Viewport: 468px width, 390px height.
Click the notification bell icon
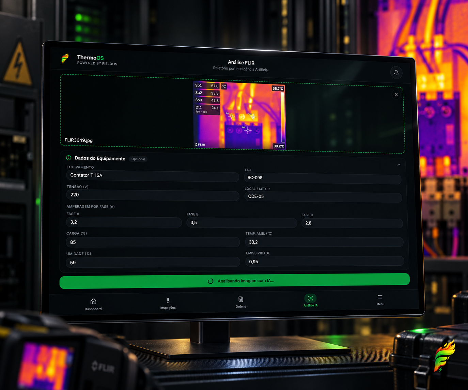click(396, 73)
